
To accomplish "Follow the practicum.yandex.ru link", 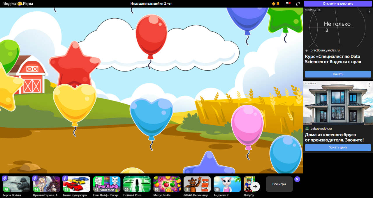I will click(x=325, y=50).
